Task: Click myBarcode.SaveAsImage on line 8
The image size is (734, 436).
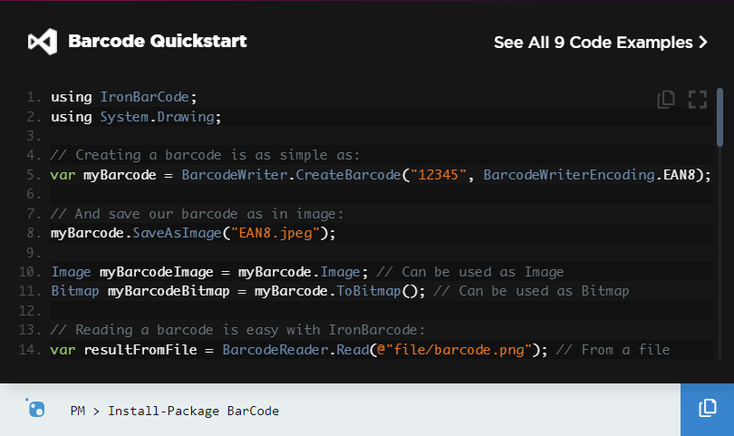Action: (136, 233)
